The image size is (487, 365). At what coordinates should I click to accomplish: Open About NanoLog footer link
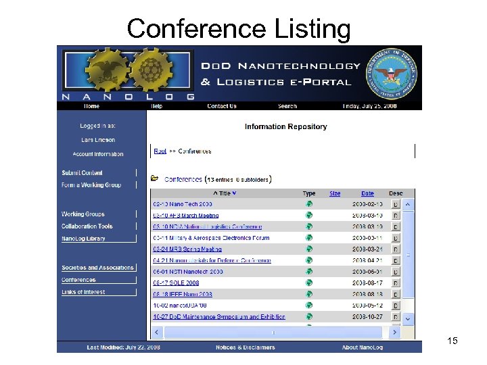[362, 347]
